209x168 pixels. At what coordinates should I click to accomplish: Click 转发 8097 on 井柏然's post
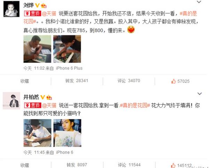point(77,165)
